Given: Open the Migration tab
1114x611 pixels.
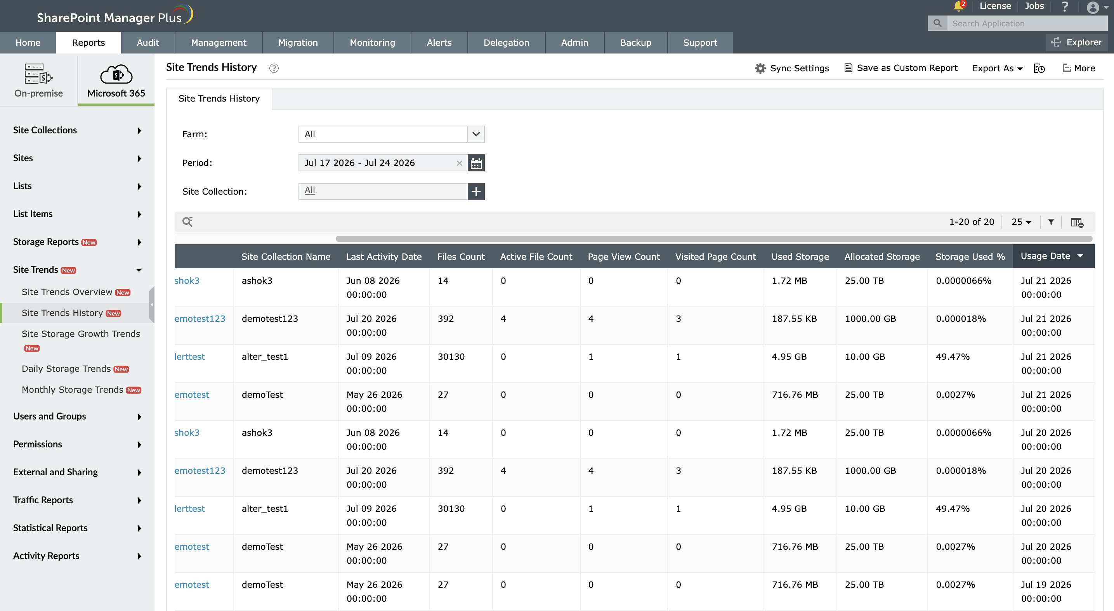Looking at the screenshot, I should (x=298, y=42).
